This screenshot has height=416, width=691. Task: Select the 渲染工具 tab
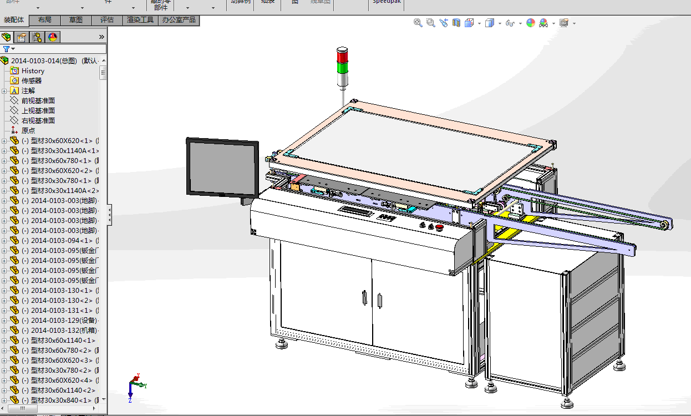point(140,20)
